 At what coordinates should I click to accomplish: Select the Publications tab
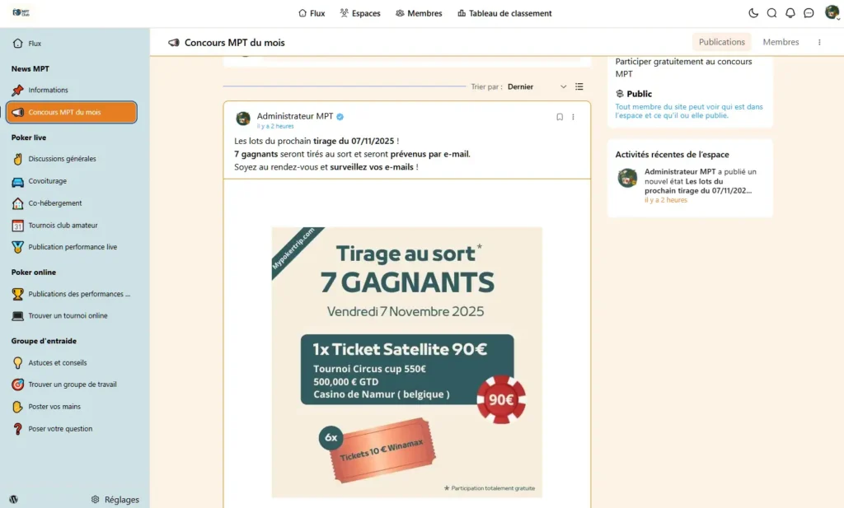pos(721,42)
